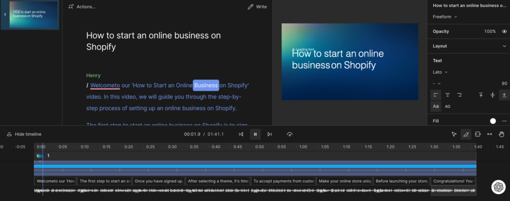Open the chat assistant icon
This screenshot has height=201, width=510.
click(497, 187)
